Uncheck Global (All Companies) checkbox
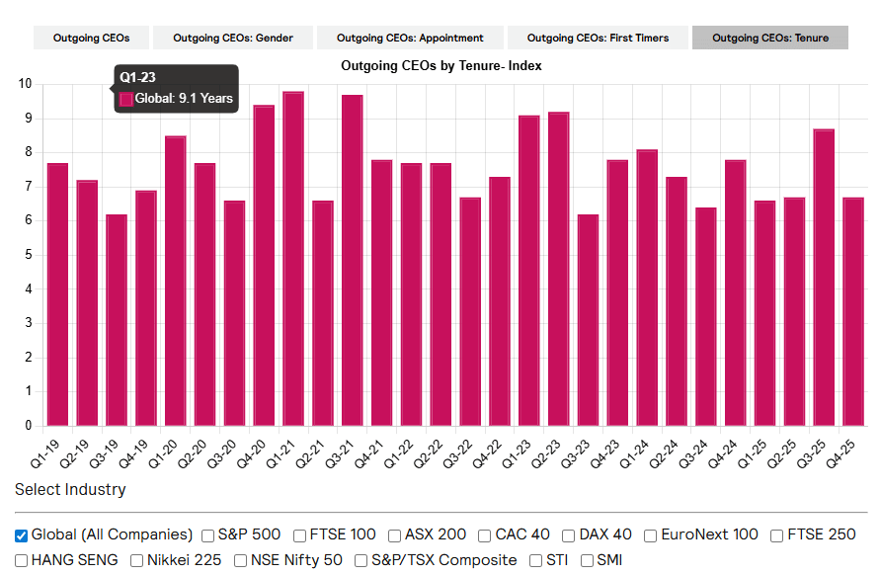Viewport: 880px width, 575px height. coord(22,535)
